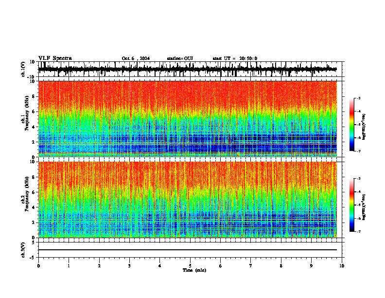Click the "VLF Spectra" plot title
The height and width of the screenshot is (298, 385).
point(55,58)
